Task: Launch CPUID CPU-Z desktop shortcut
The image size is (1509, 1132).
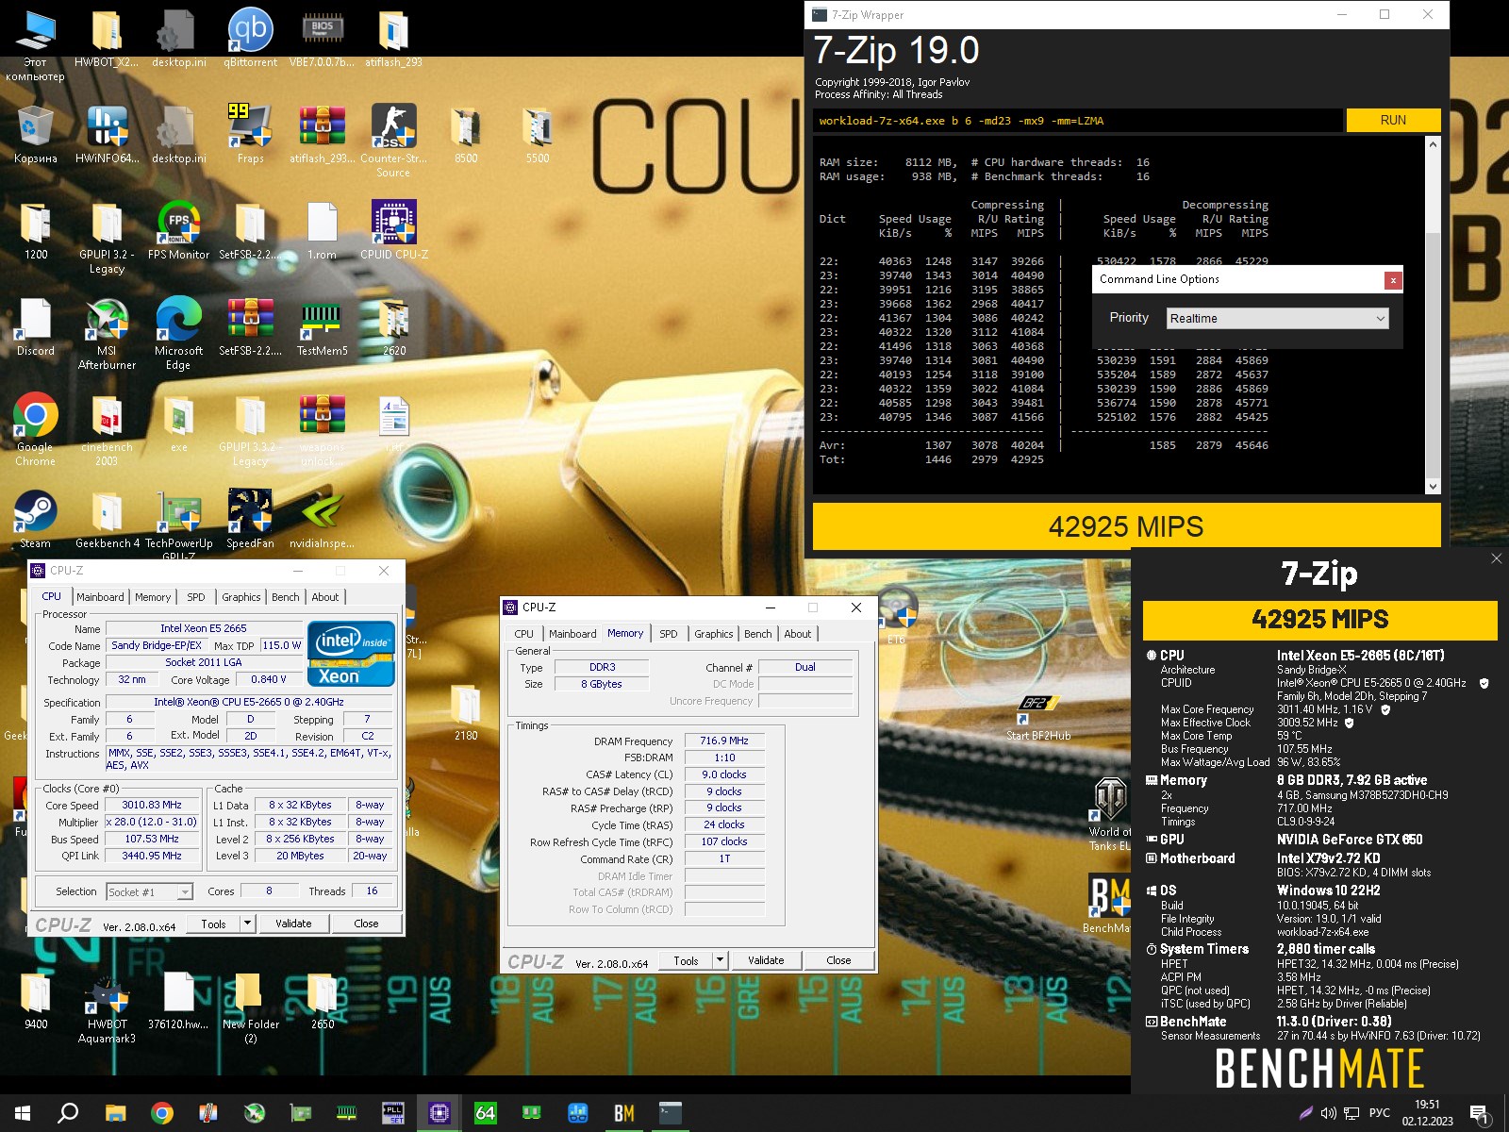Action: [x=393, y=230]
